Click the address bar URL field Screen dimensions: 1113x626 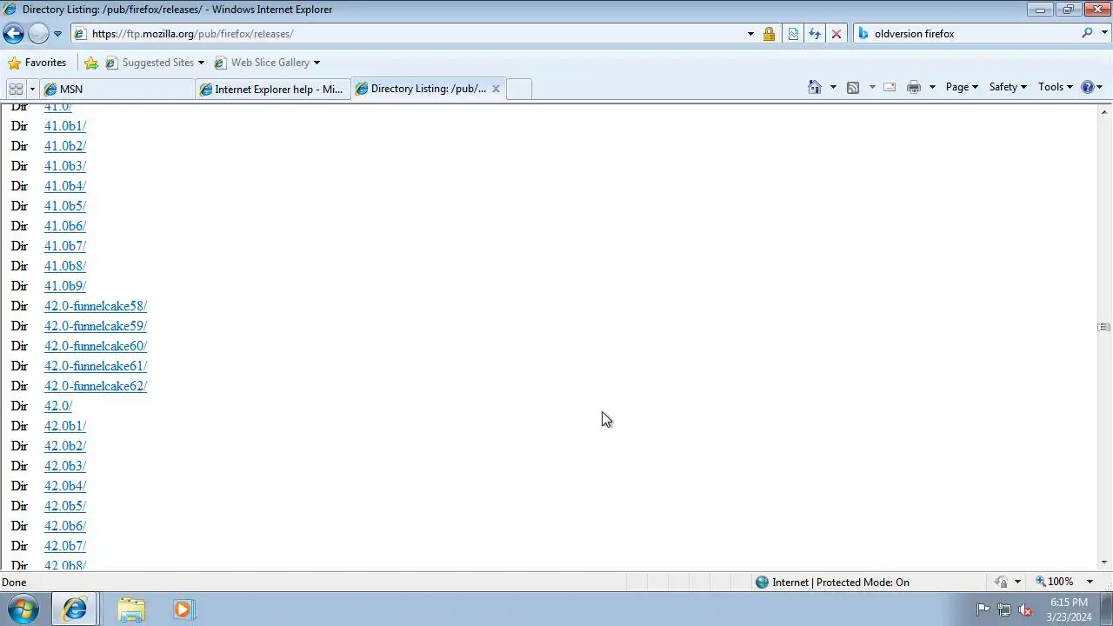(x=409, y=34)
